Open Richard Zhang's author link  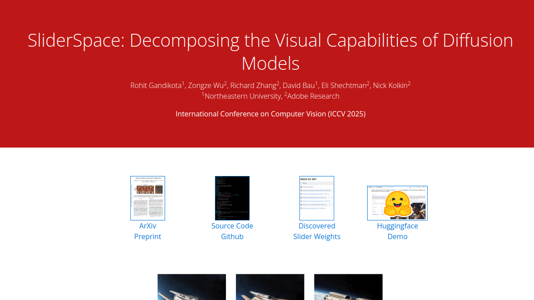click(x=253, y=85)
